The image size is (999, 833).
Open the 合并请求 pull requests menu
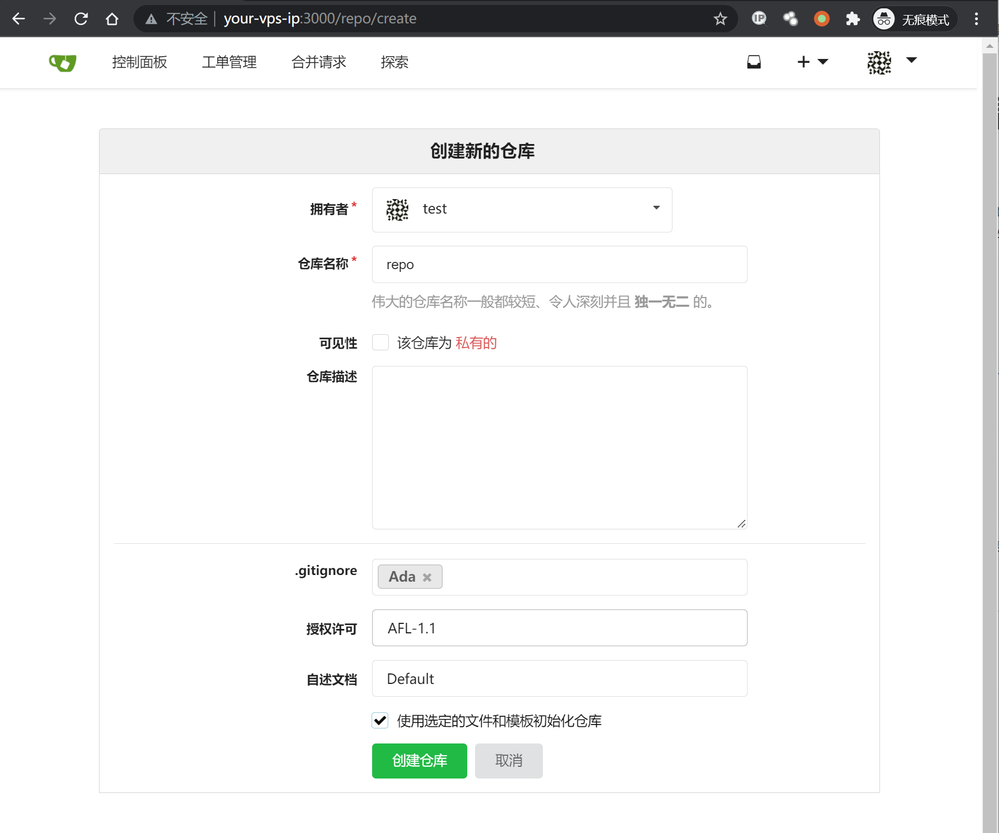(x=319, y=62)
